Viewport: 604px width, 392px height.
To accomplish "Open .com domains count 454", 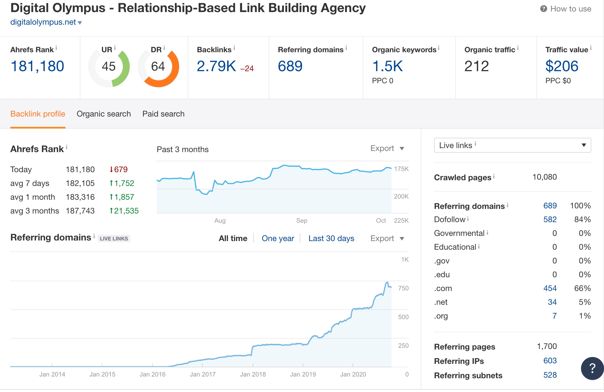I will (x=550, y=288).
